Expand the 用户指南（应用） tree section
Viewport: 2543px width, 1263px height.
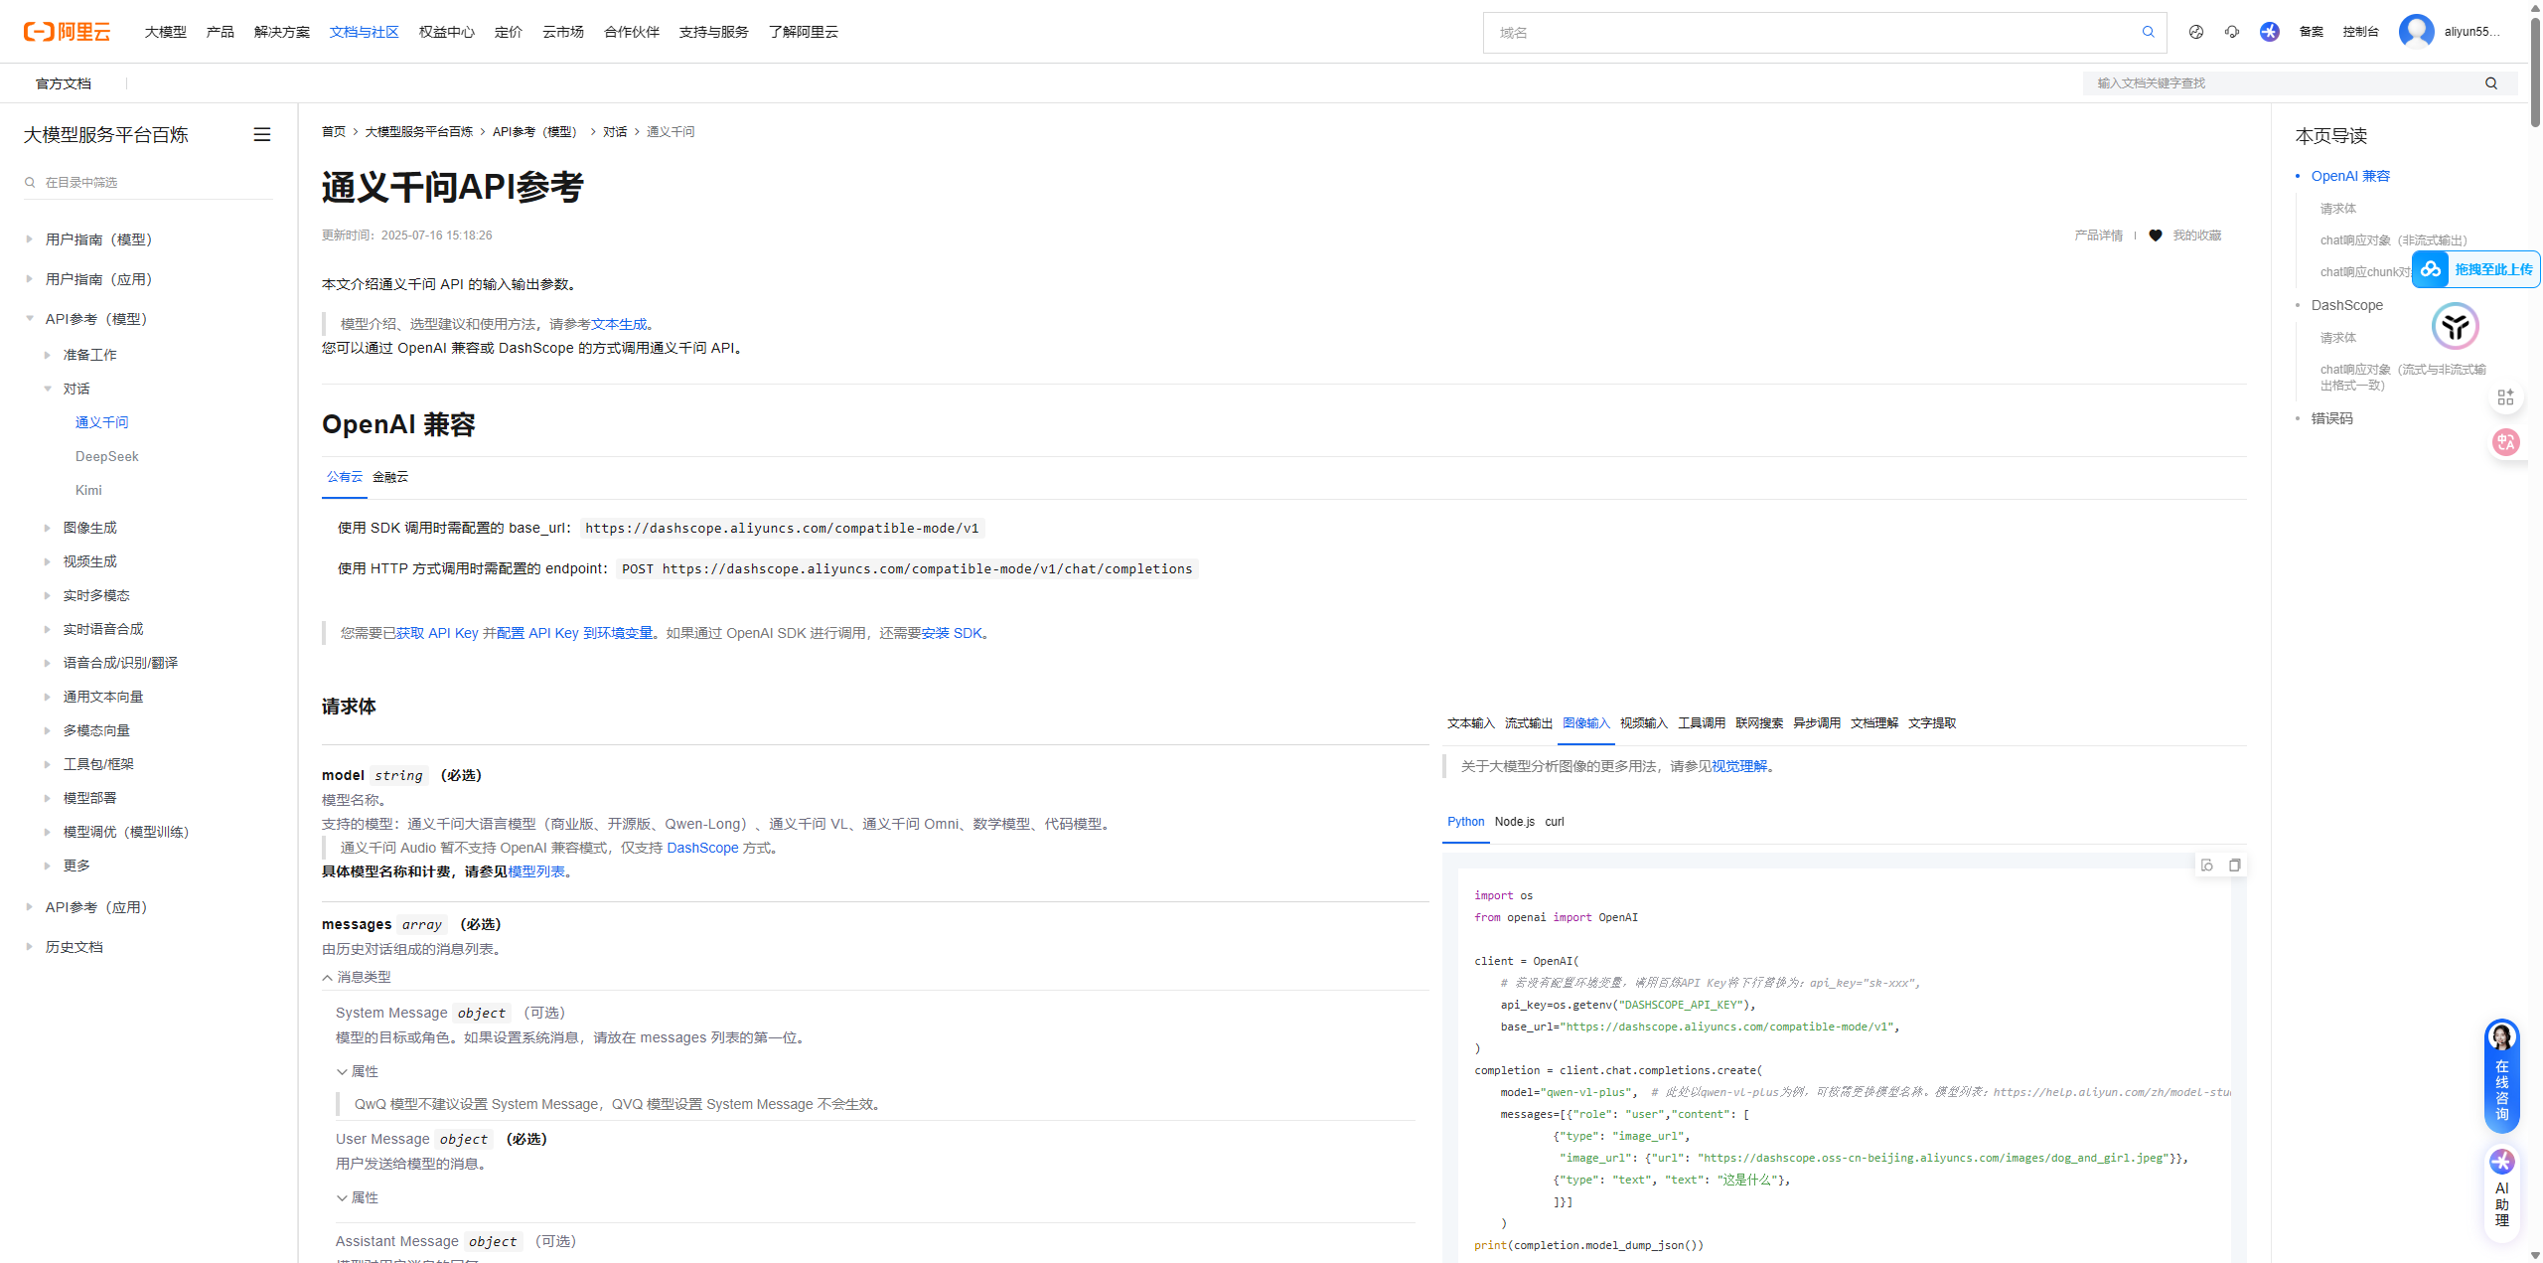point(30,279)
